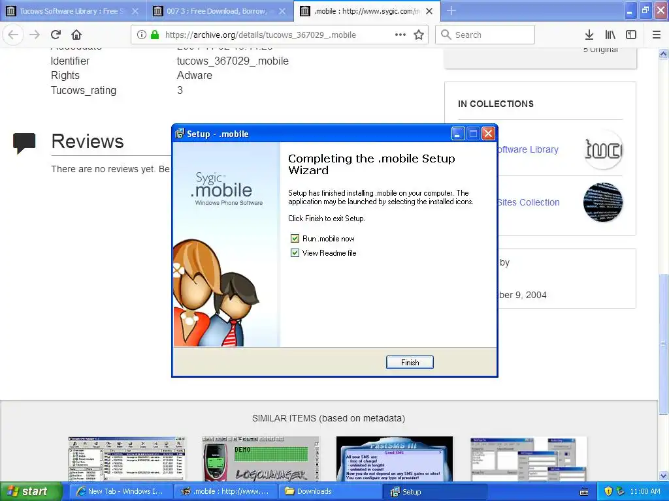The height and width of the screenshot is (501, 669).
Task: Click the Tucows collection logo thumbnail
Action: click(602, 149)
